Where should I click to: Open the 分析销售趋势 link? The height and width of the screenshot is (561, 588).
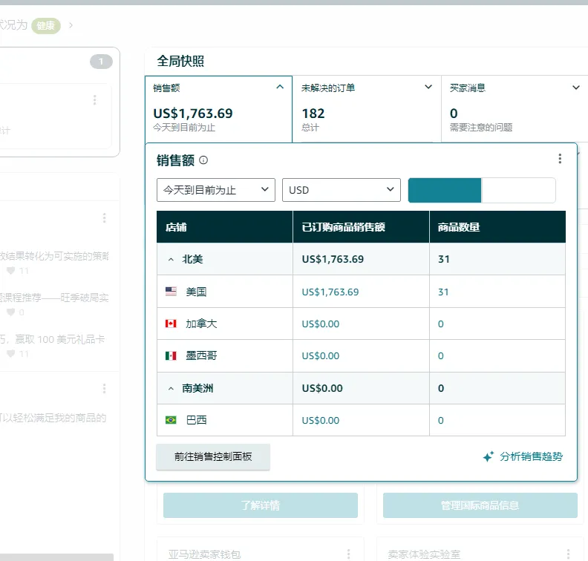pyautogui.click(x=531, y=457)
